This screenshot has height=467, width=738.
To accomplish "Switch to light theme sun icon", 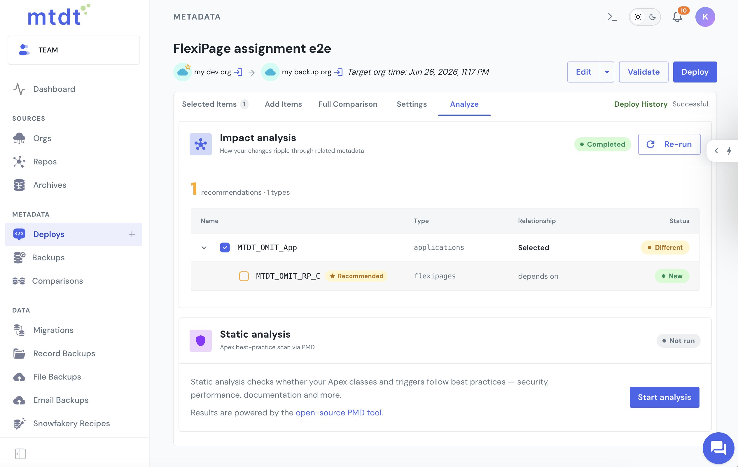I will pyautogui.click(x=638, y=17).
